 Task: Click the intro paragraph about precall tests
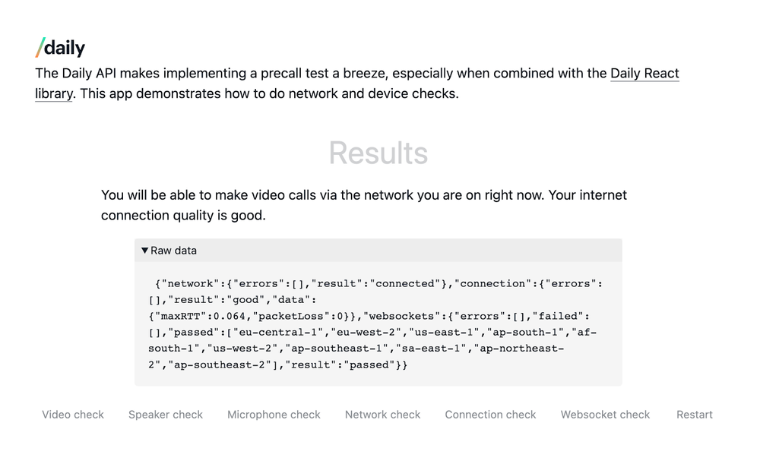[x=356, y=83]
